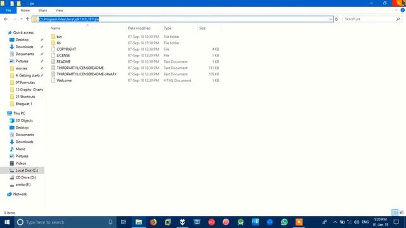Click the address bar path field
Screen dimensions: 406x228
[x=182, y=19]
